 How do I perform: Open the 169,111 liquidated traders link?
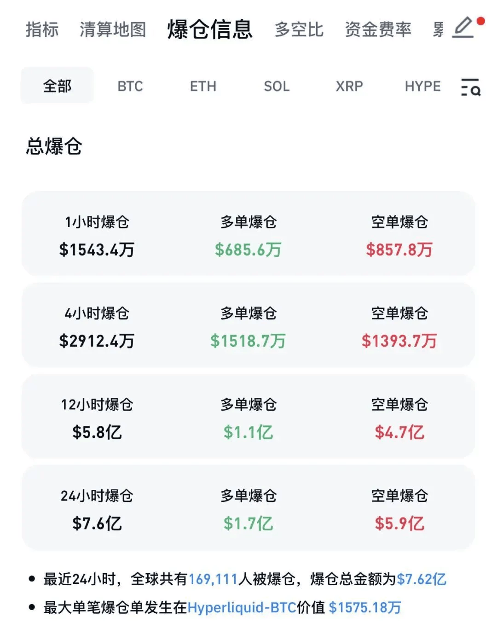pyautogui.click(x=213, y=579)
